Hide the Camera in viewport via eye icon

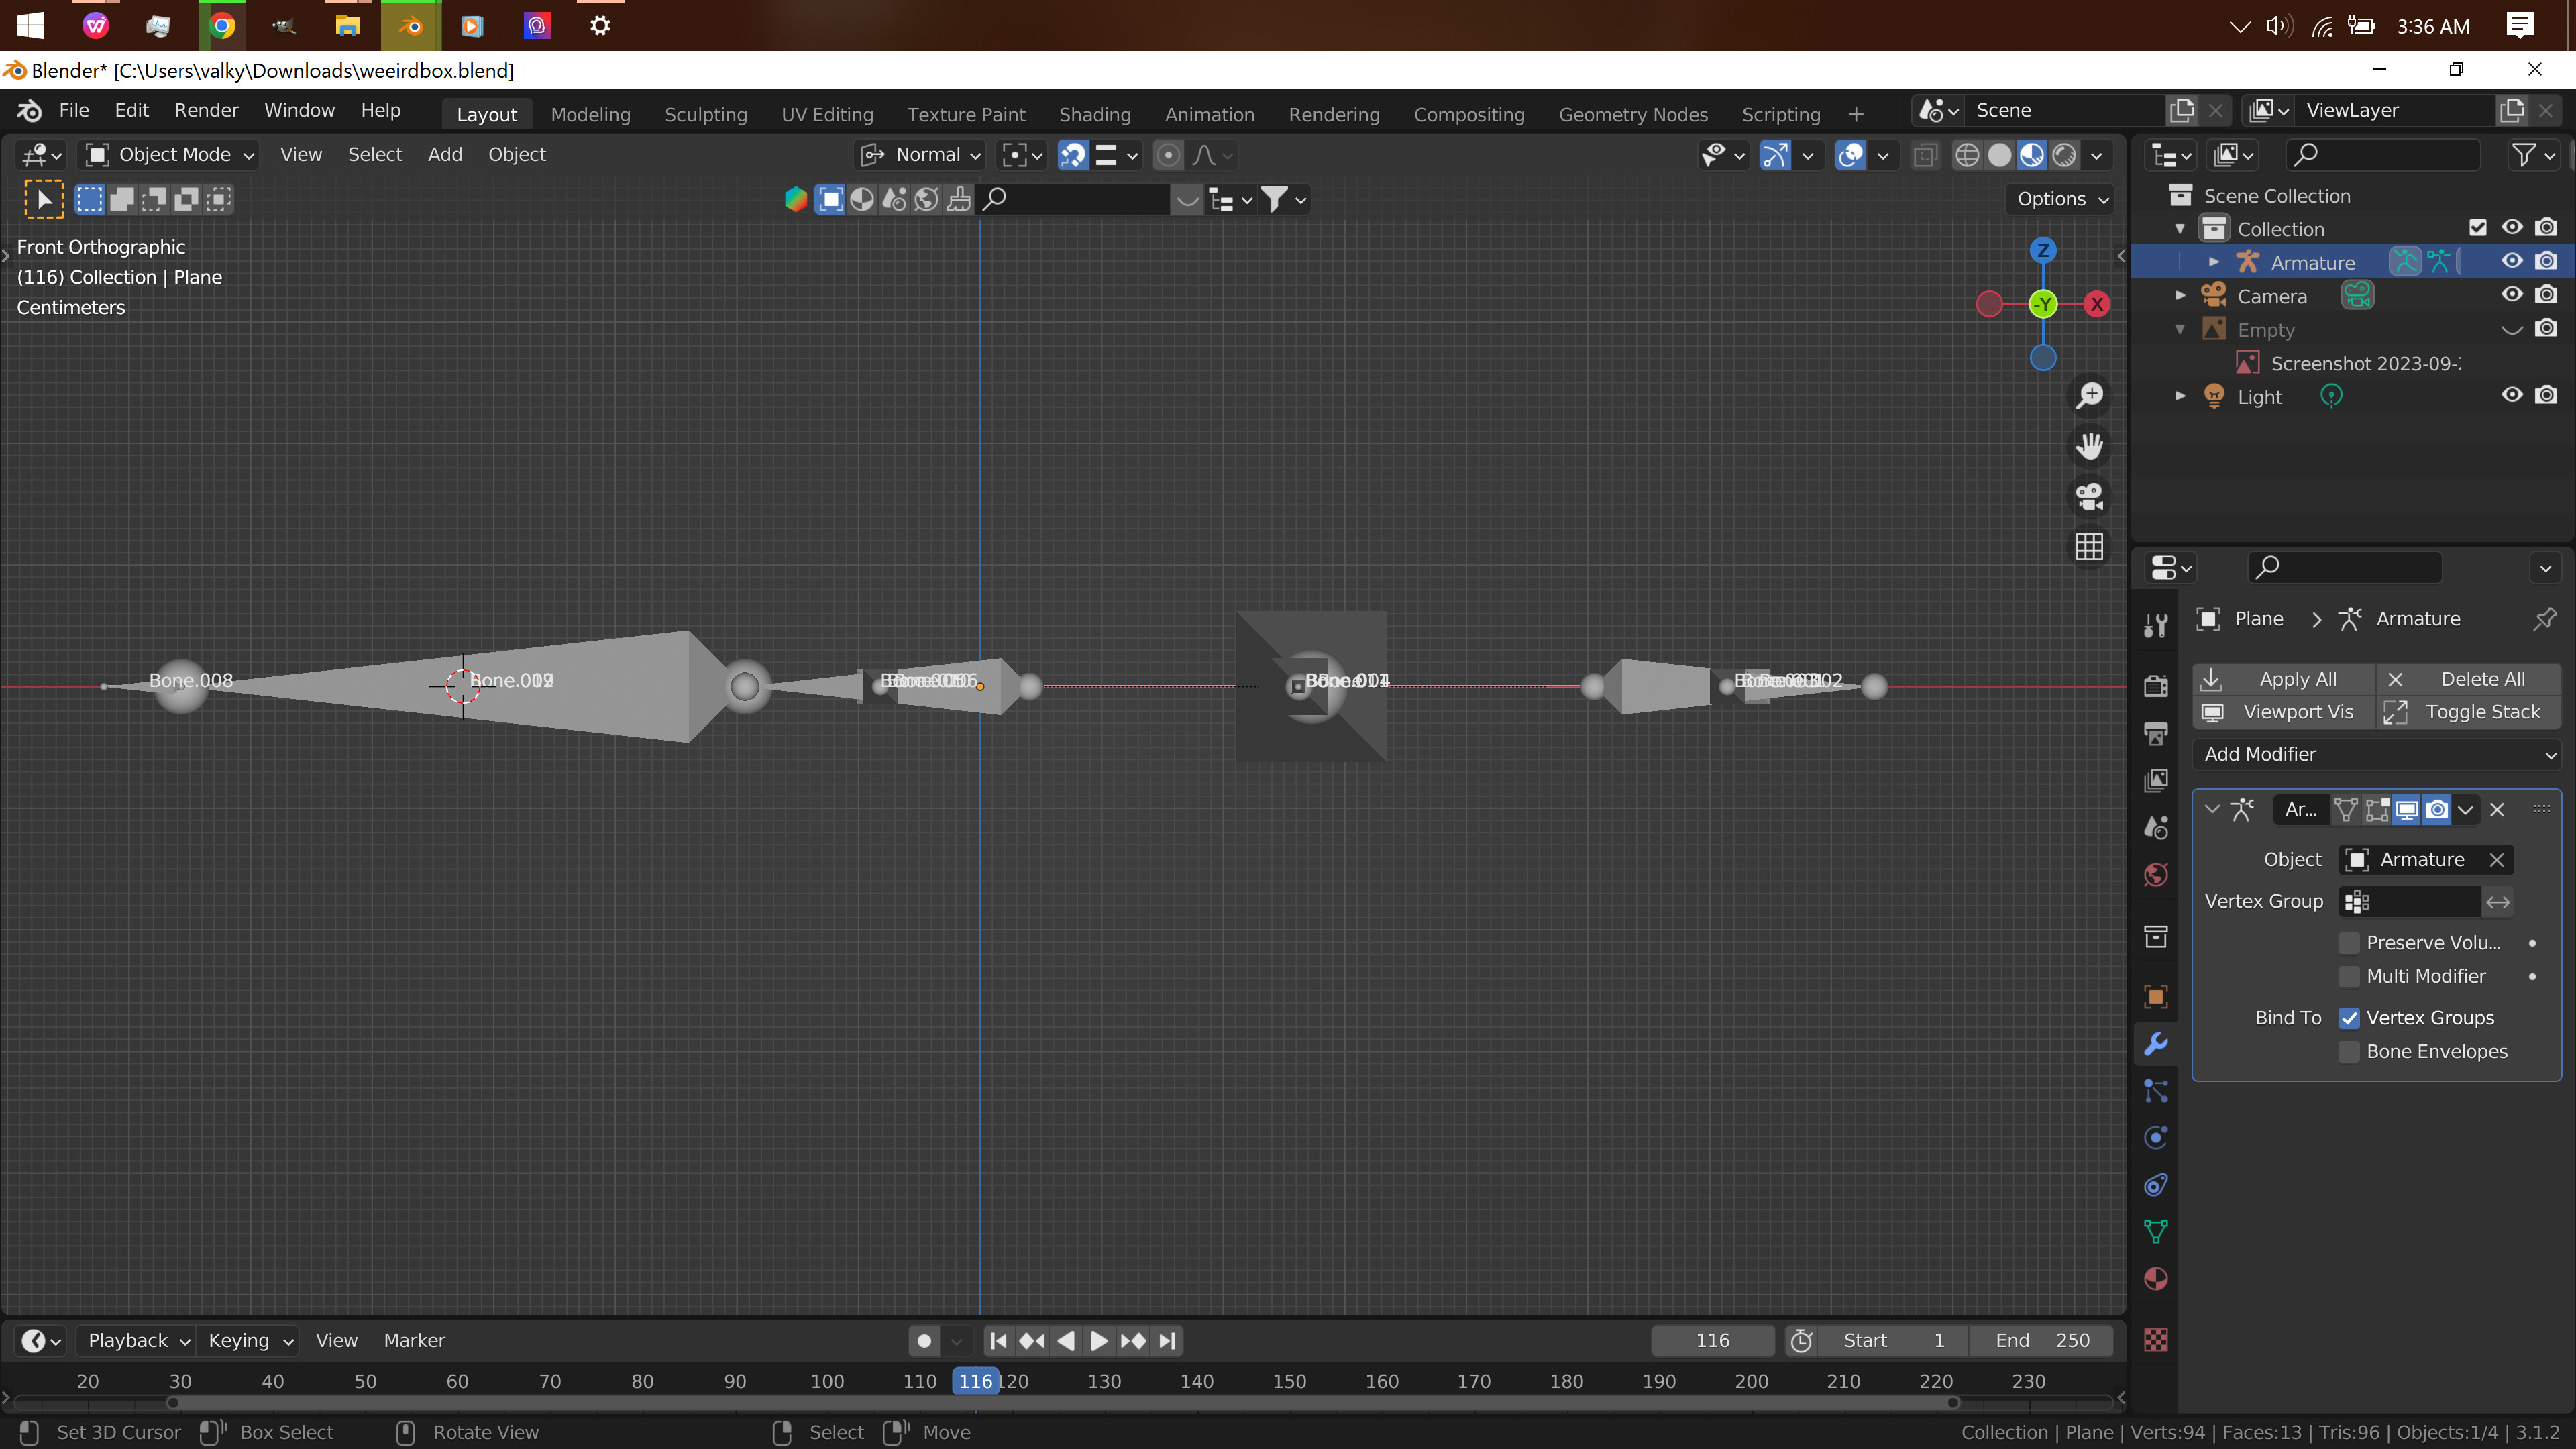[x=2512, y=295]
